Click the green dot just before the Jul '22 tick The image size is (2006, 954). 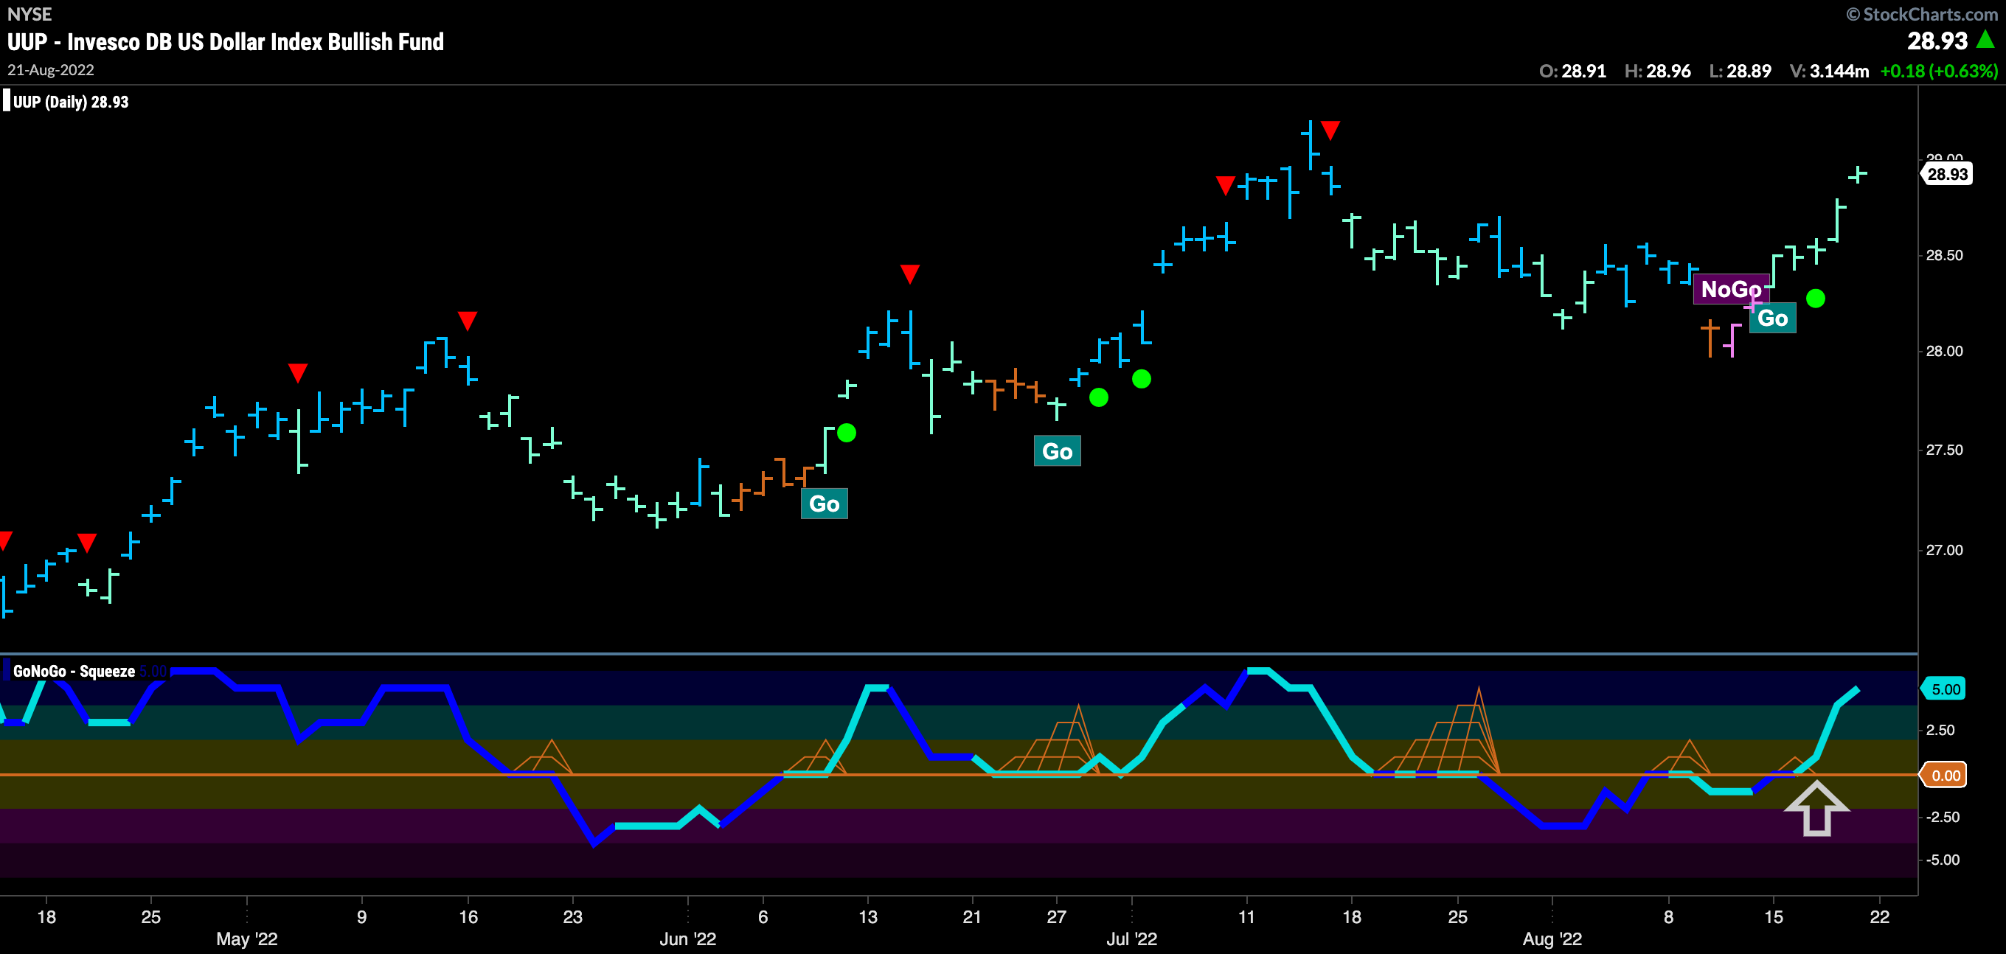click(1099, 398)
